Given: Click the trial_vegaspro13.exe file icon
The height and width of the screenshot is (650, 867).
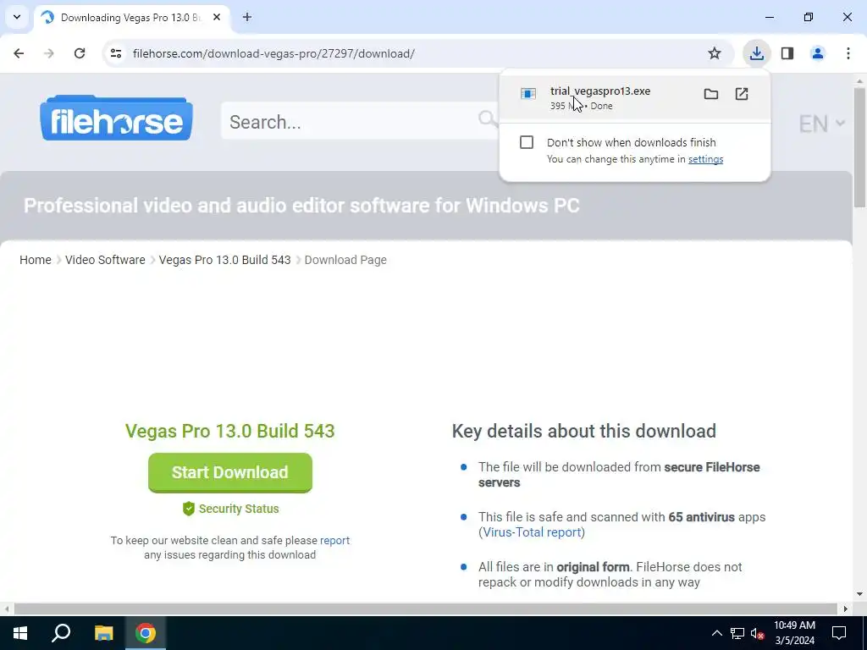Looking at the screenshot, I should tap(528, 94).
